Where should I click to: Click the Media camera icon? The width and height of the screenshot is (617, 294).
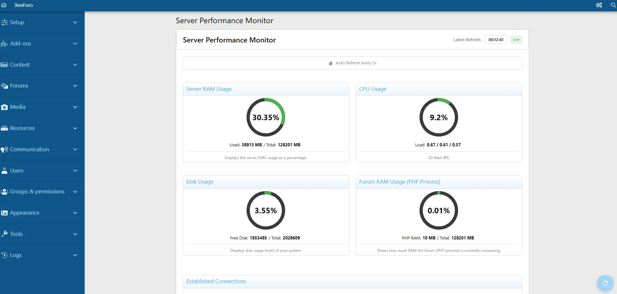[4, 107]
